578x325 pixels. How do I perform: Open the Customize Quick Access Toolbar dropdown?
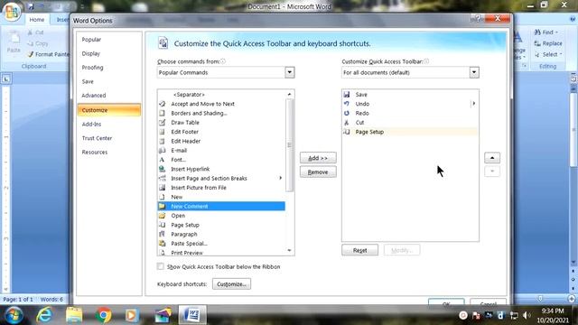[x=474, y=72]
